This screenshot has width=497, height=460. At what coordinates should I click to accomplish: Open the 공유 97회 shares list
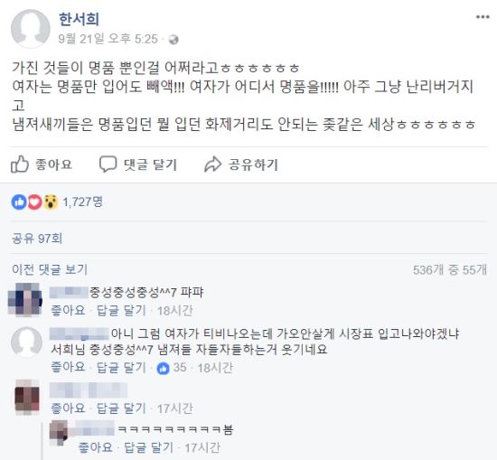(37, 239)
